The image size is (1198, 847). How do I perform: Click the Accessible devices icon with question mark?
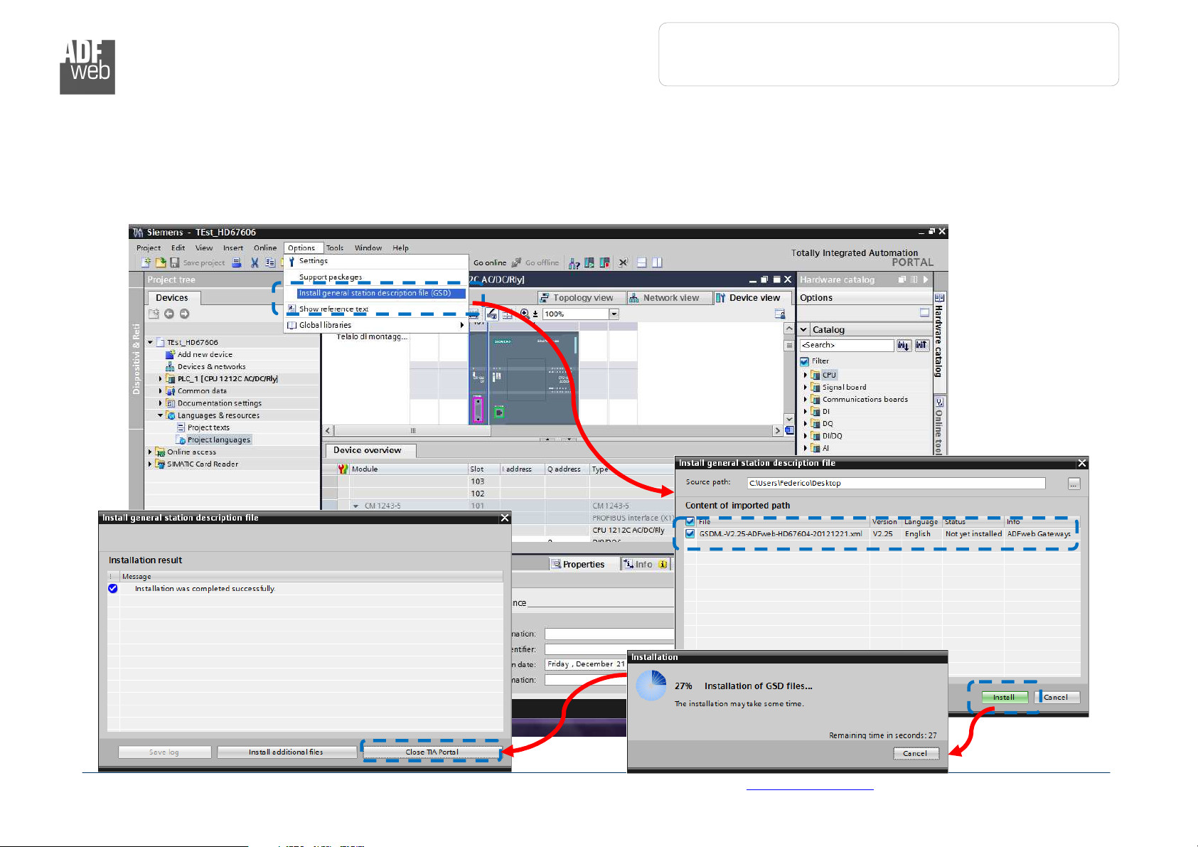pyautogui.click(x=574, y=263)
